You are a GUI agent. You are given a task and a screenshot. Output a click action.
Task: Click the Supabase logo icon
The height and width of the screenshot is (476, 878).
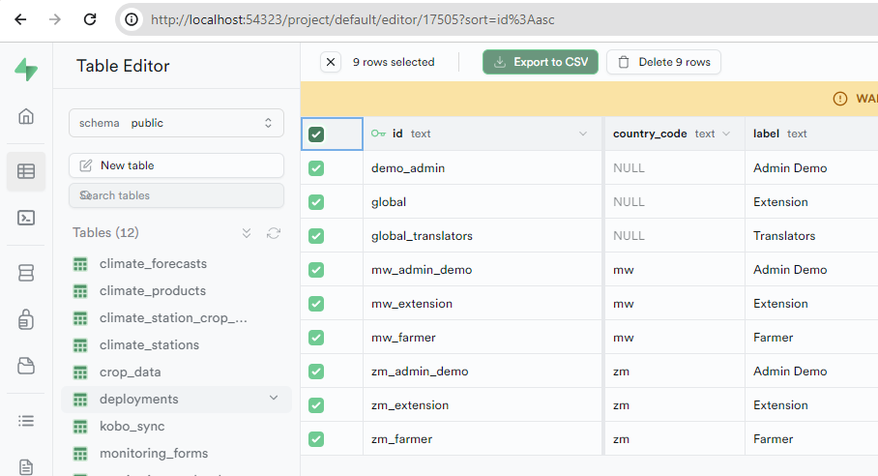click(26, 70)
